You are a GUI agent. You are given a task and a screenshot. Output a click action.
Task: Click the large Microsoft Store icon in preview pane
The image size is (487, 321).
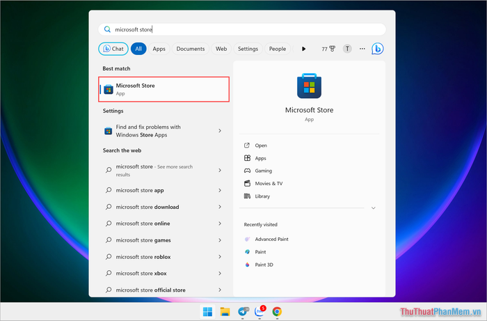(309, 86)
